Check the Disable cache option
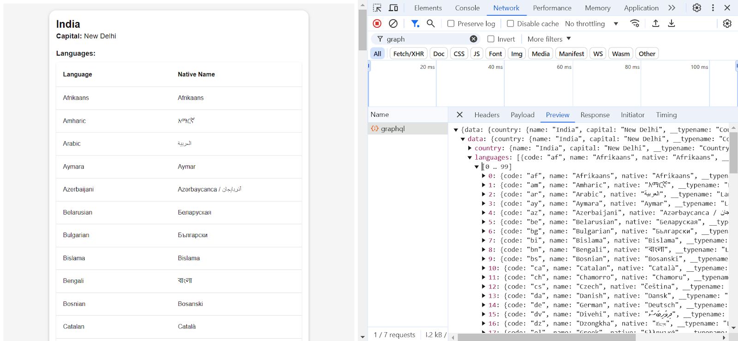This screenshot has height=341, width=738. click(510, 24)
